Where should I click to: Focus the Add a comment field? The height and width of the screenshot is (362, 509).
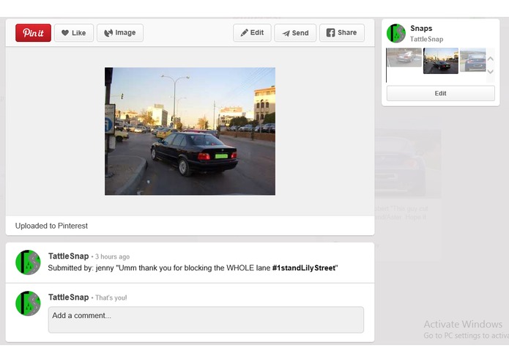(206, 319)
